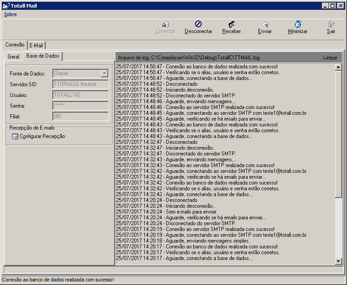Maximize the Totall Mail window
The width and height of the screenshot is (347, 285).
point(332,6)
